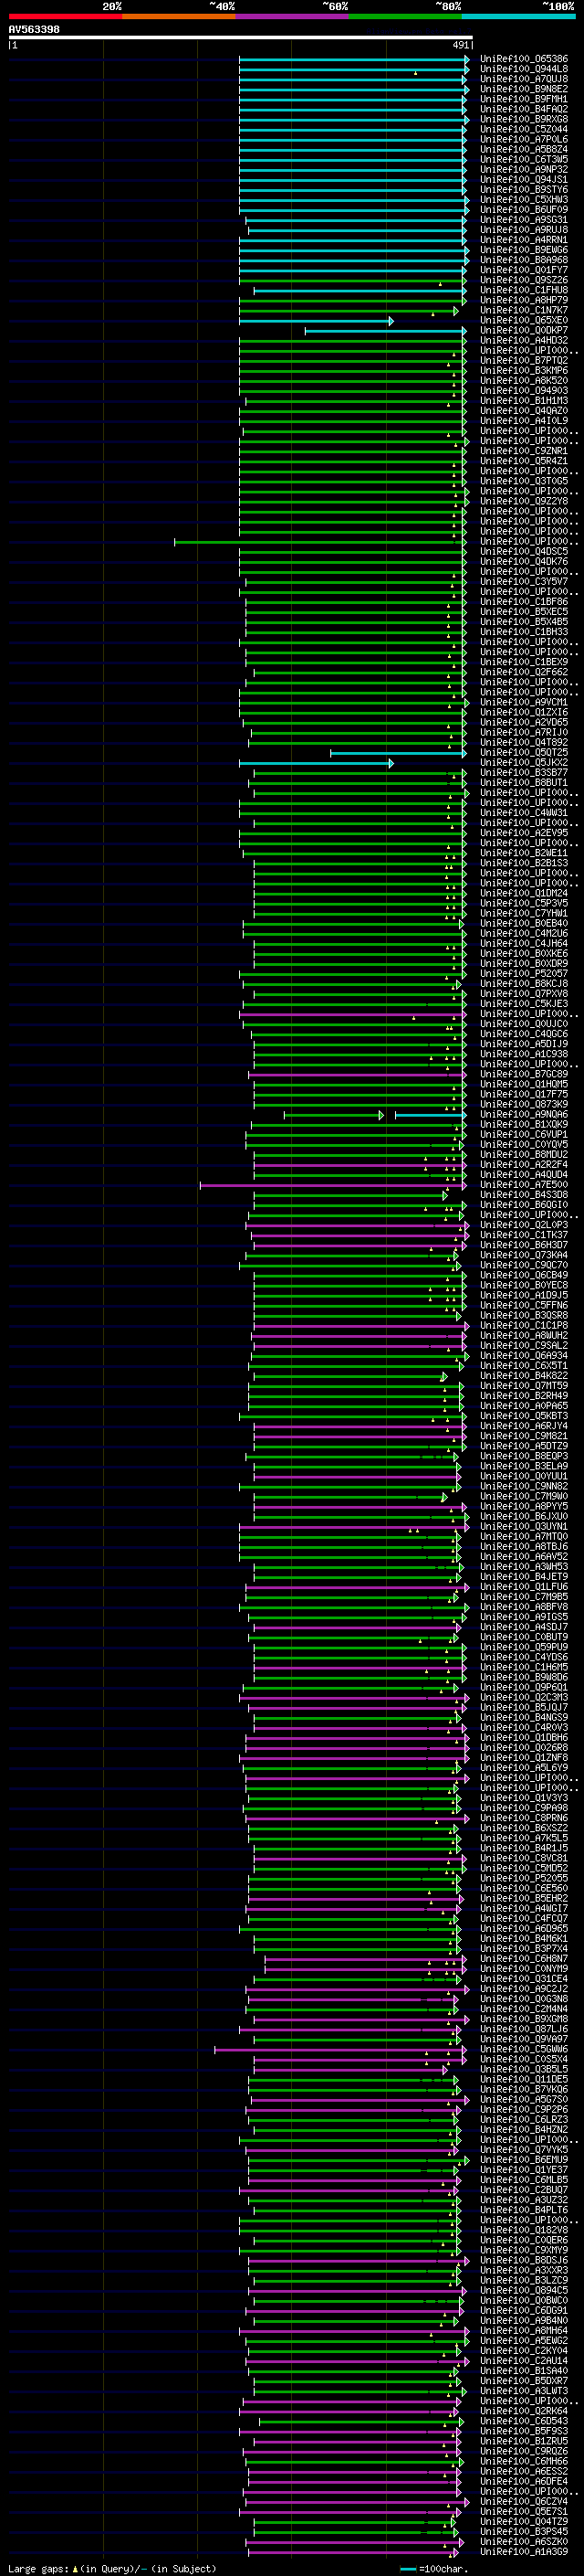This screenshot has width=584, height=2576.
Task: Select label UniRef100_A9SG31
Action: click(x=524, y=220)
